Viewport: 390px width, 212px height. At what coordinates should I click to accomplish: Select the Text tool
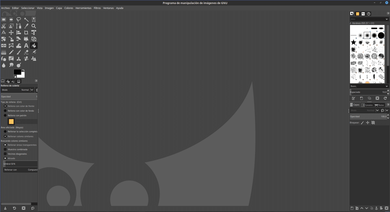coord(26,46)
